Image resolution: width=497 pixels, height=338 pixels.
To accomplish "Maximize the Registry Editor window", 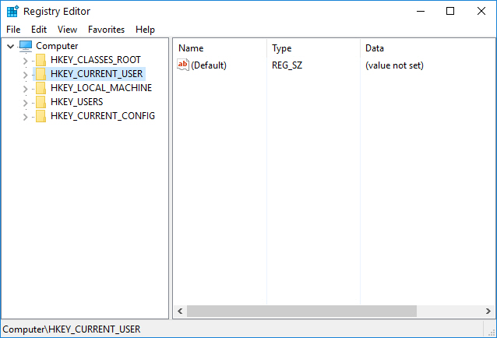I will (x=450, y=12).
